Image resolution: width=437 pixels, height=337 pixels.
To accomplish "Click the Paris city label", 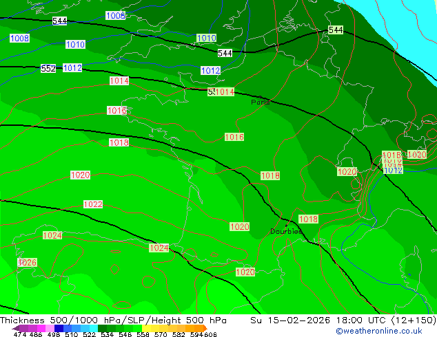I will point(260,102).
